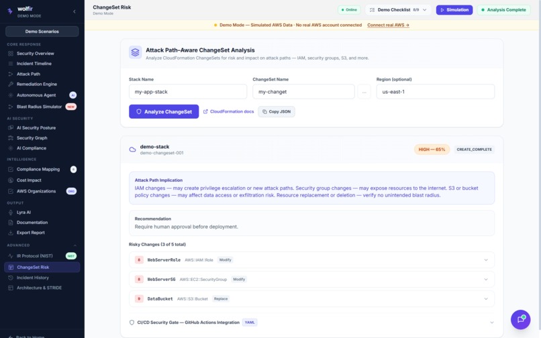Open Security Graph in sidebar
The image size is (541, 338).
(32, 137)
